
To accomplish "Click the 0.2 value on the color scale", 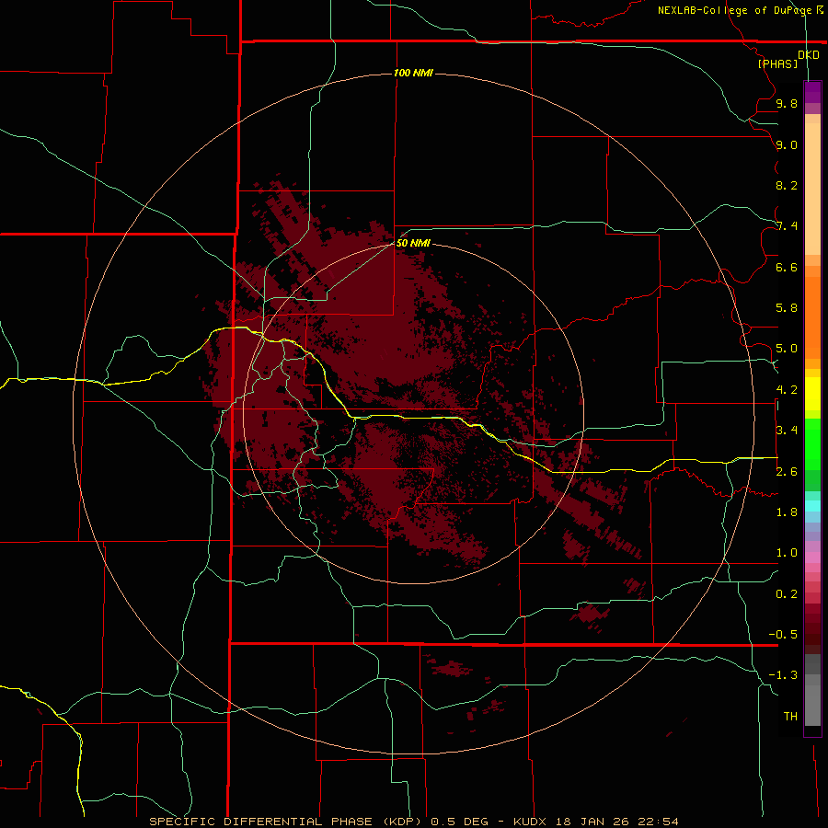I will [787, 594].
